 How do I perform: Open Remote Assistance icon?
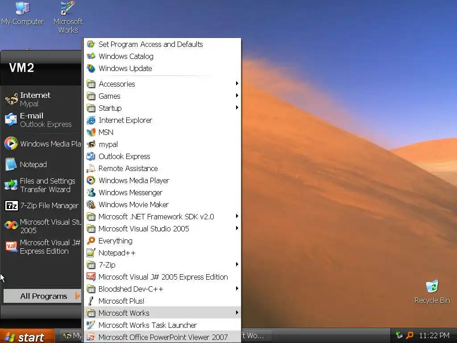pos(91,168)
